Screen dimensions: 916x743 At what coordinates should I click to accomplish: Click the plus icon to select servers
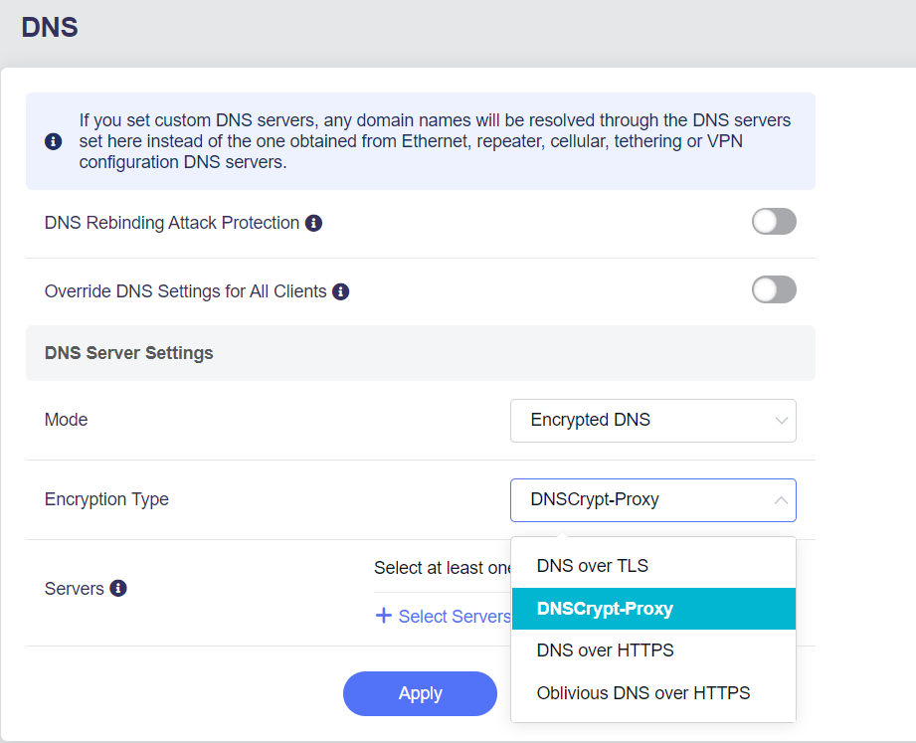pyautogui.click(x=383, y=616)
